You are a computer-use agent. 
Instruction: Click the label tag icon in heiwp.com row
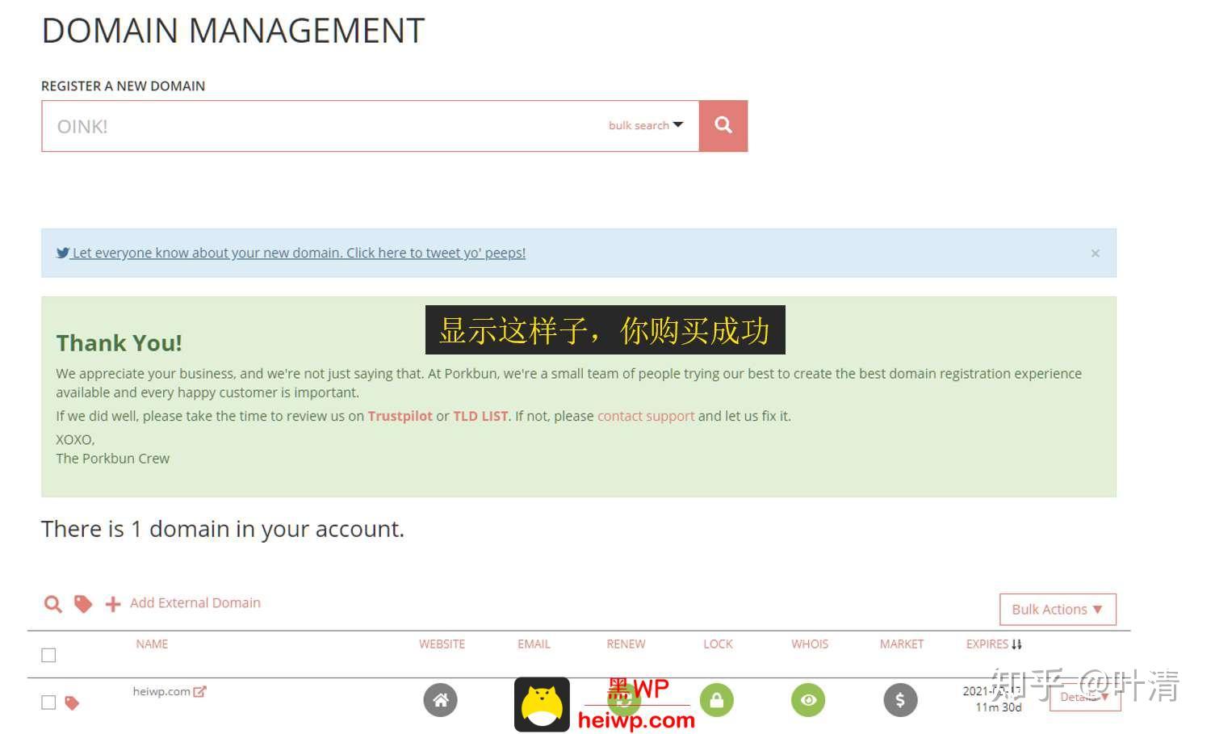[x=72, y=703]
